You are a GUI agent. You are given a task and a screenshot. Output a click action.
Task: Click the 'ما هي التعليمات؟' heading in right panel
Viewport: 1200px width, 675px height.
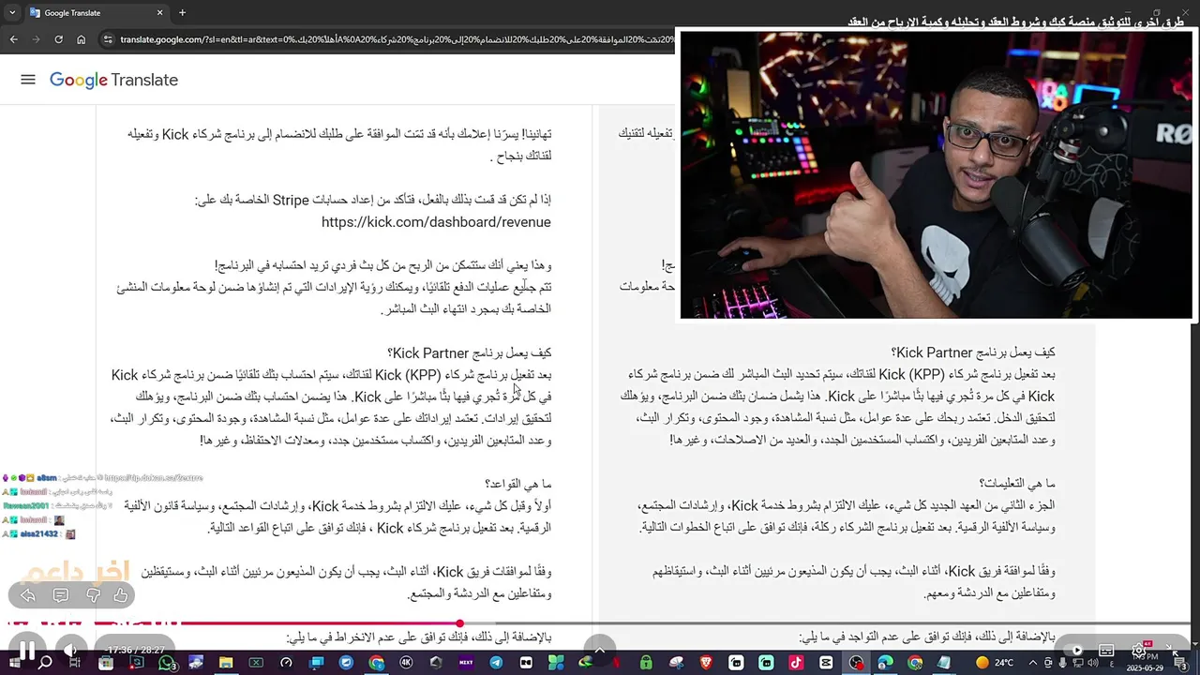1017,484
